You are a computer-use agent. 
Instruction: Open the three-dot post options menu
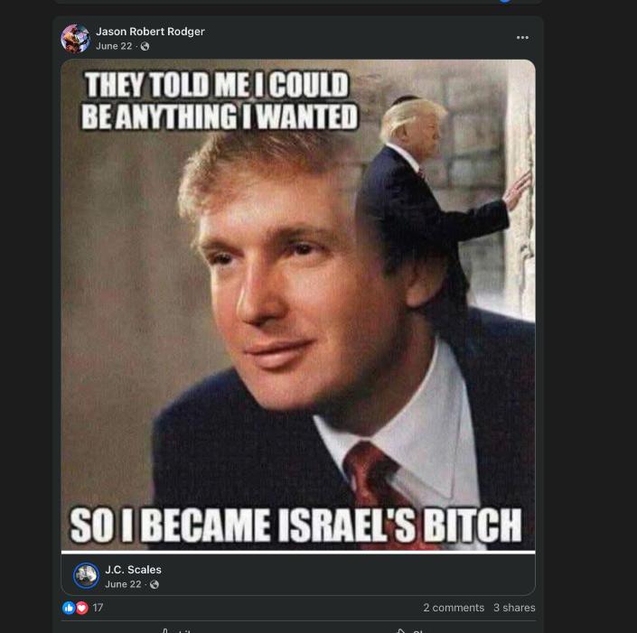pos(522,38)
